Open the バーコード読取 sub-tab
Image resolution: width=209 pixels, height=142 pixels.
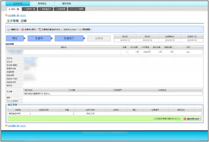click(77, 9)
